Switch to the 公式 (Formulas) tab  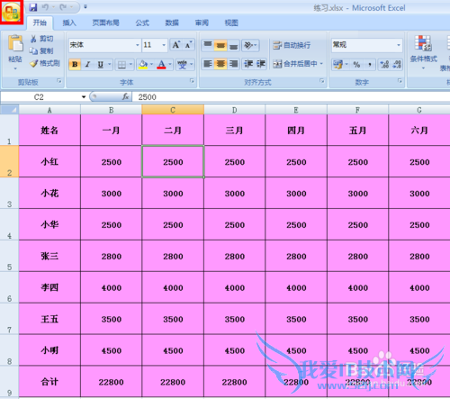click(x=142, y=23)
